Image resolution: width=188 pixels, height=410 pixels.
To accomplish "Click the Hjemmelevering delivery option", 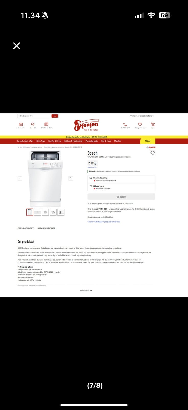I will pyautogui.click(x=121, y=179).
